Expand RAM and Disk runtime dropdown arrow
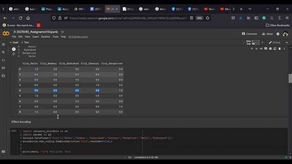The height and width of the screenshot is (164, 292). point(262,42)
